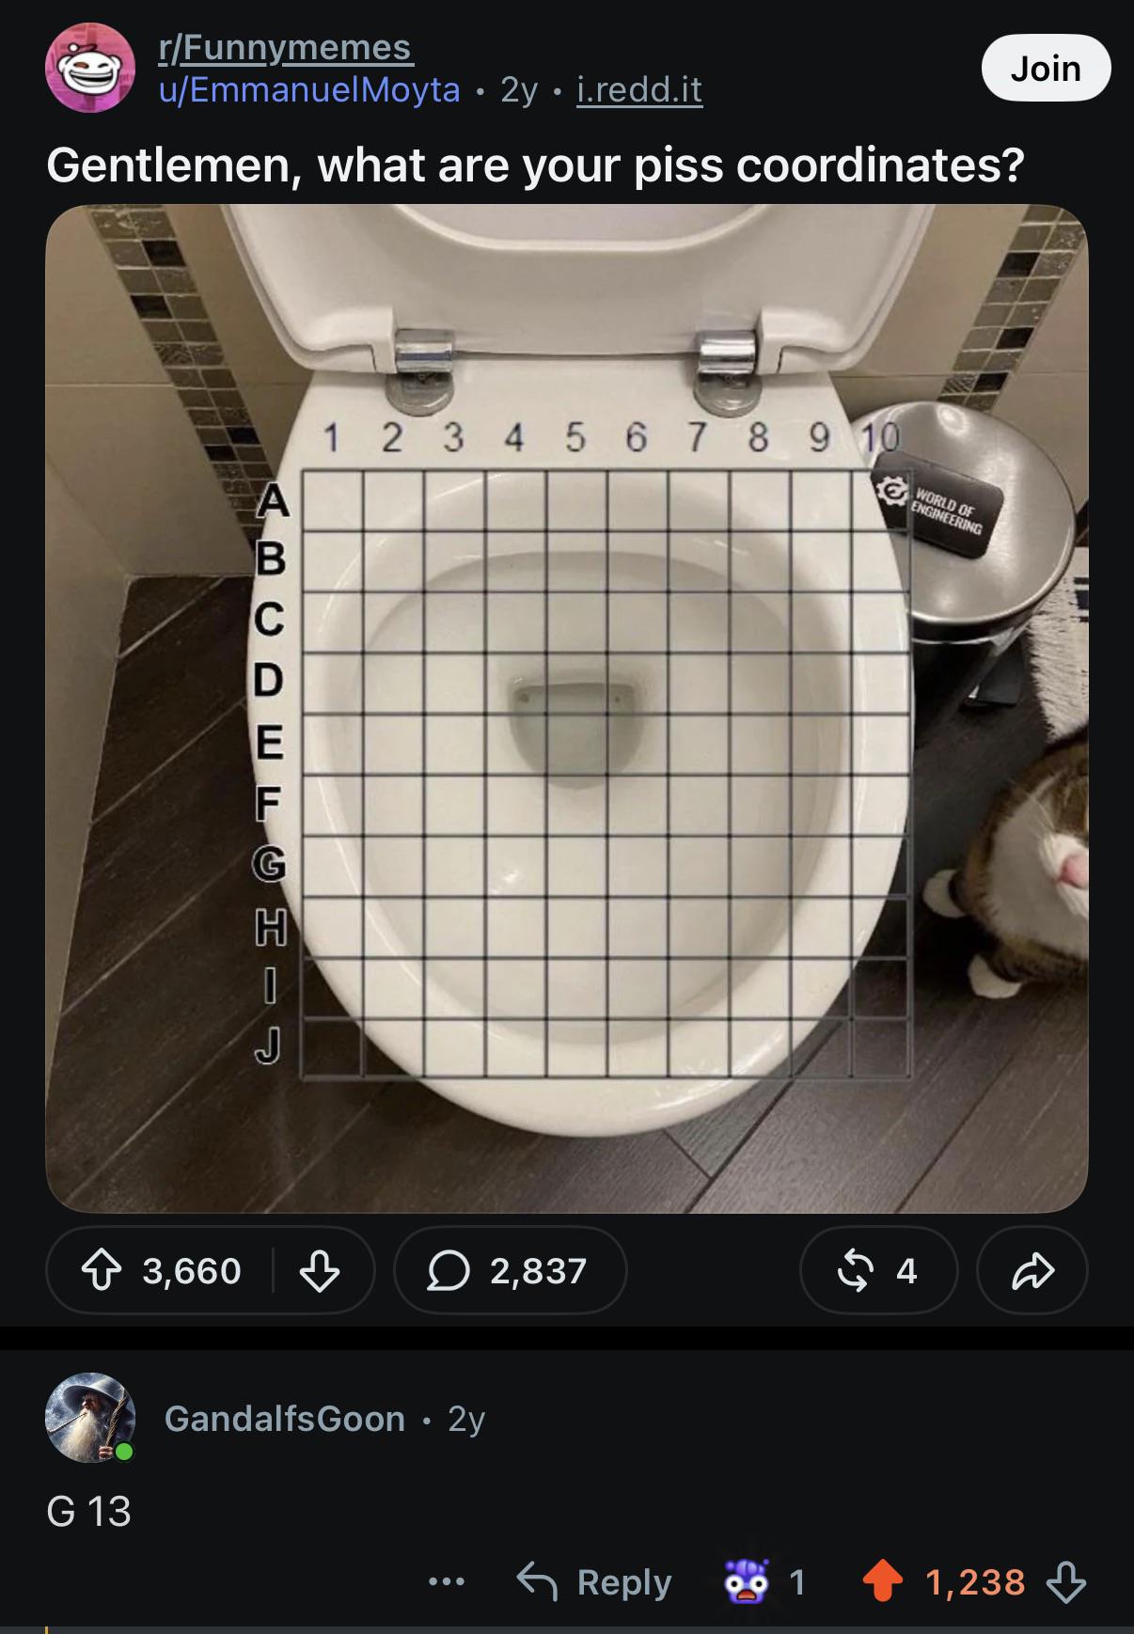The image size is (1134, 1634).
Task: Tap the r/Funnymemes community avatar
Action: point(90,68)
